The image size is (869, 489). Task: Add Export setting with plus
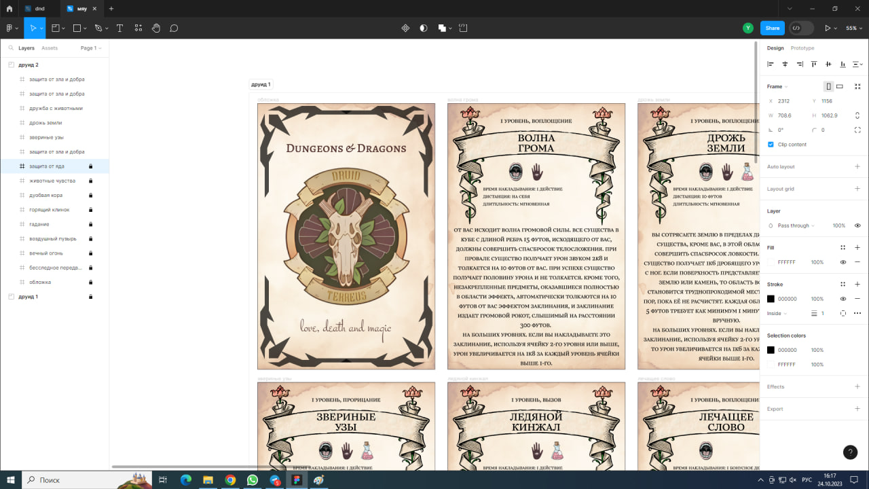click(x=857, y=409)
